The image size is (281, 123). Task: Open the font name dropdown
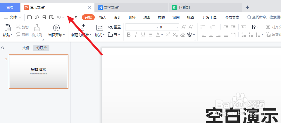(x=158, y=27)
